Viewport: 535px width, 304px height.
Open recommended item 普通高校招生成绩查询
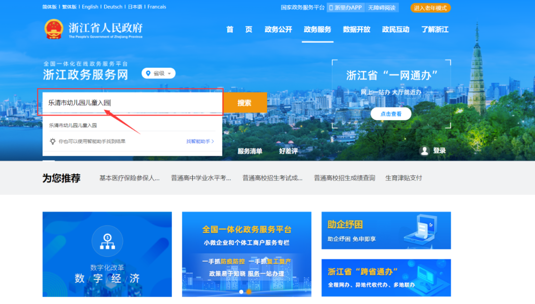pyautogui.click(x=344, y=178)
